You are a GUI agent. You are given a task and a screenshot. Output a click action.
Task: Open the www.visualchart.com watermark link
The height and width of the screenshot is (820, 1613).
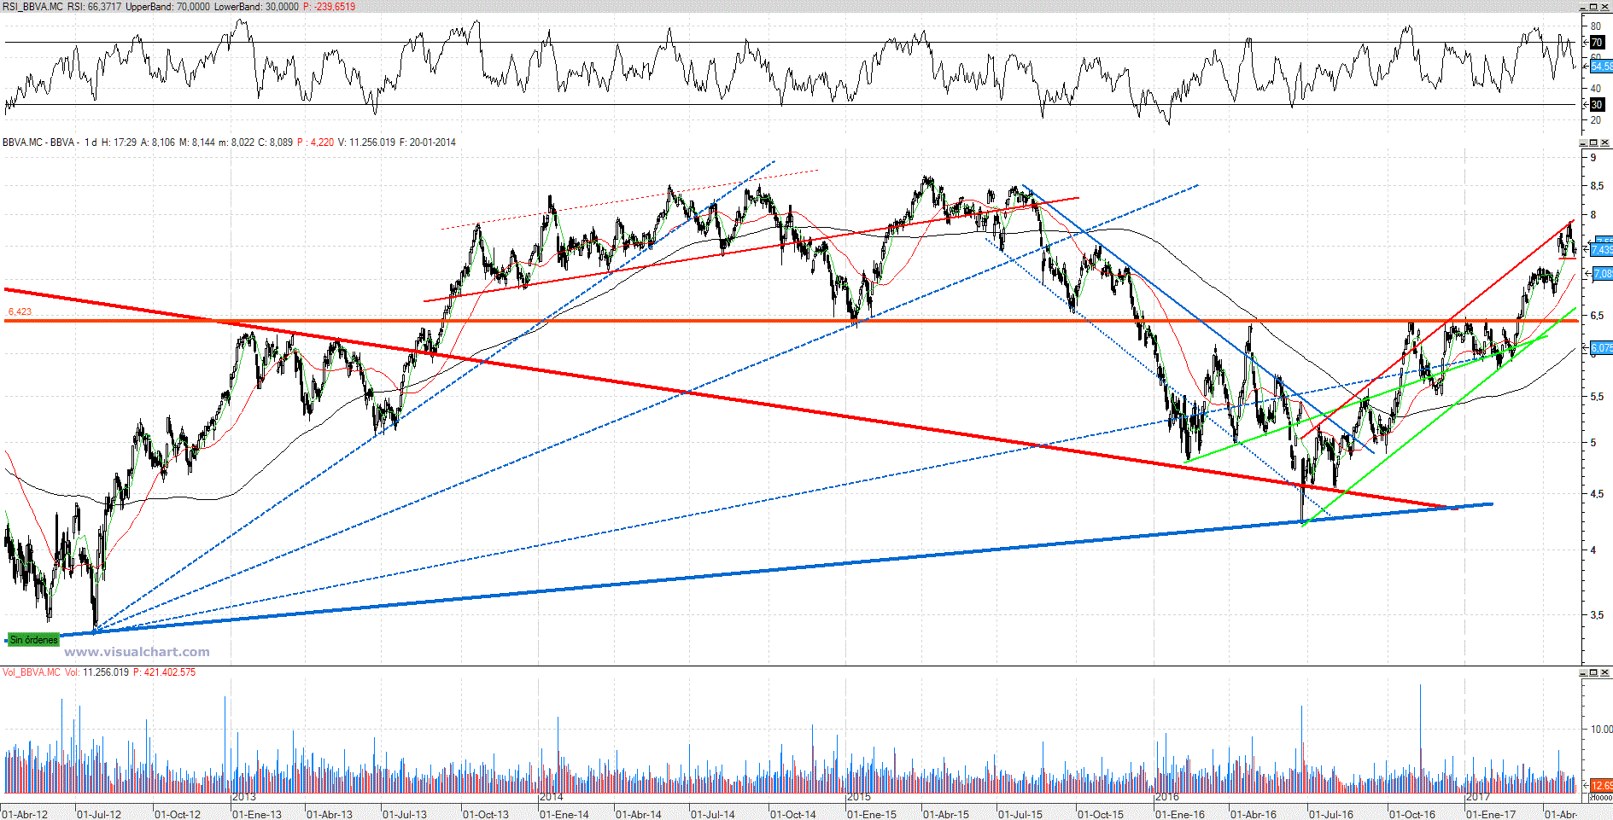[137, 652]
